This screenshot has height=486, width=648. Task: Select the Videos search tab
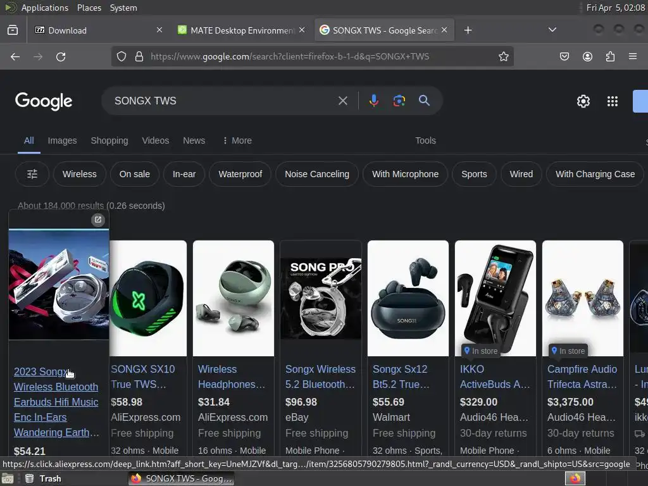click(156, 140)
